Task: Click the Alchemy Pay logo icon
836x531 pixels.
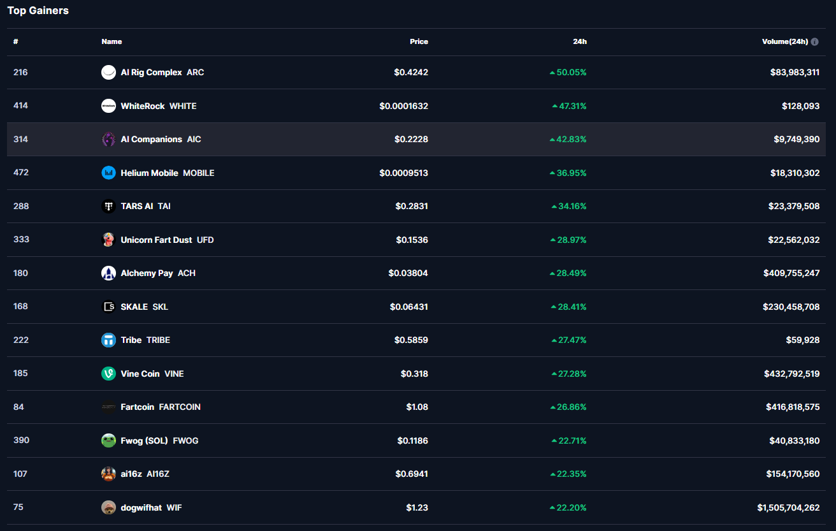Action: (x=108, y=273)
